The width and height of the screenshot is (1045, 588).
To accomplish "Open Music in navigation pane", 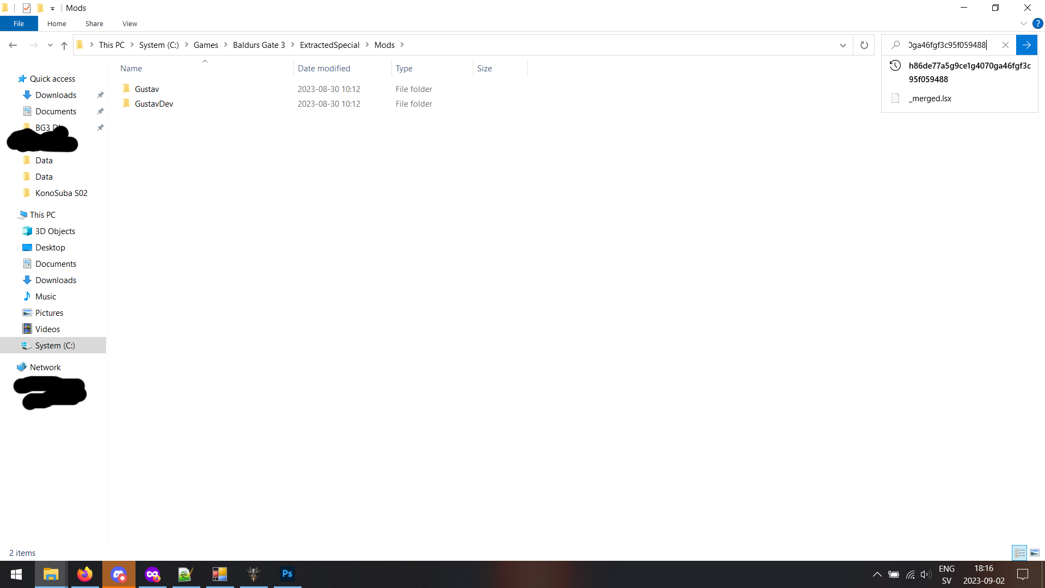I will [x=46, y=297].
